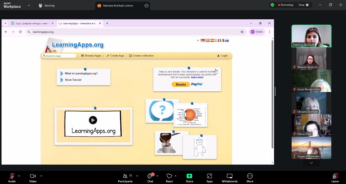Click the More options icon
346x184 pixels.
250,177
